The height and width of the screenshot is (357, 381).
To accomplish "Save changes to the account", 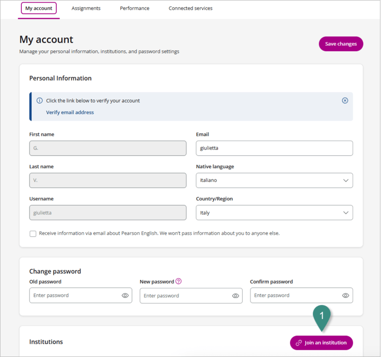I will [341, 44].
